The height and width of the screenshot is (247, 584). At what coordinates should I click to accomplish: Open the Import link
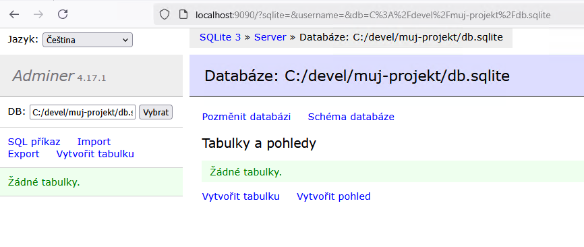[94, 142]
